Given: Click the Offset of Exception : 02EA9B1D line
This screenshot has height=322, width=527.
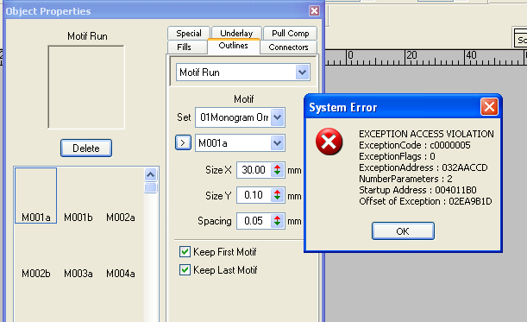Looking at the screenshot, I should 425,201.
